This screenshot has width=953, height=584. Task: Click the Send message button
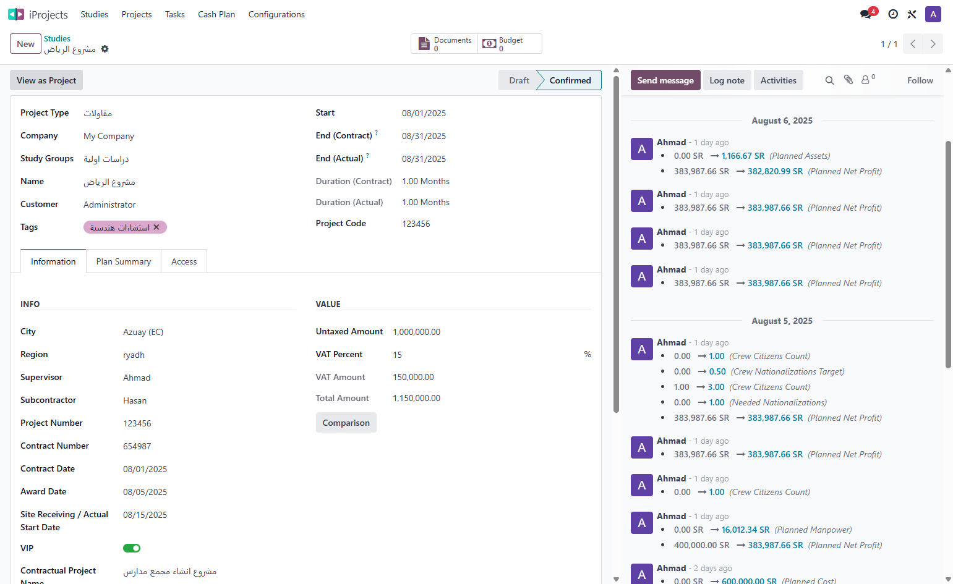[x=665, y=80]
